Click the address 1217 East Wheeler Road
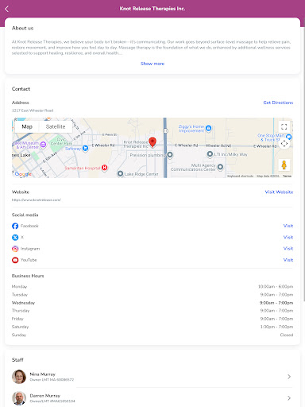The image size is (305, 407). pos(33,110)
